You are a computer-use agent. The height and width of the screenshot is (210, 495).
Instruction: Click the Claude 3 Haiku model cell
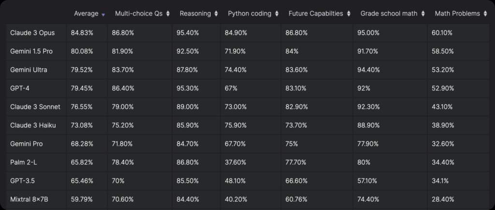pos(33,125)
